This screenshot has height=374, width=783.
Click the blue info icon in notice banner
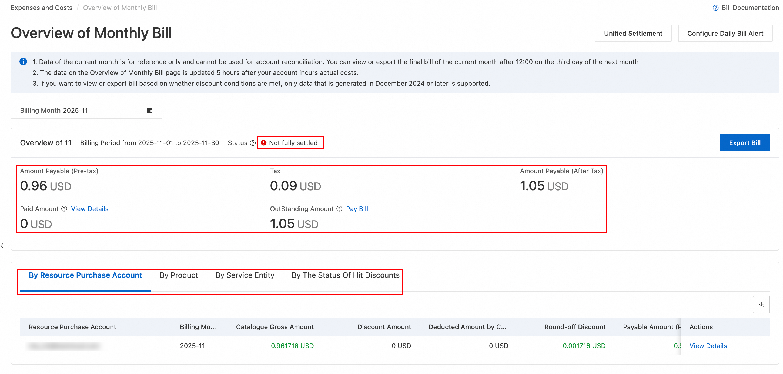tap(23, 62)
